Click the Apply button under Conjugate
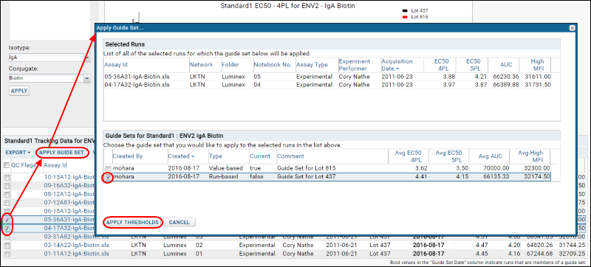Image resolution: width=591 pixels, height=267 pixels. click(x=19, y=91)
